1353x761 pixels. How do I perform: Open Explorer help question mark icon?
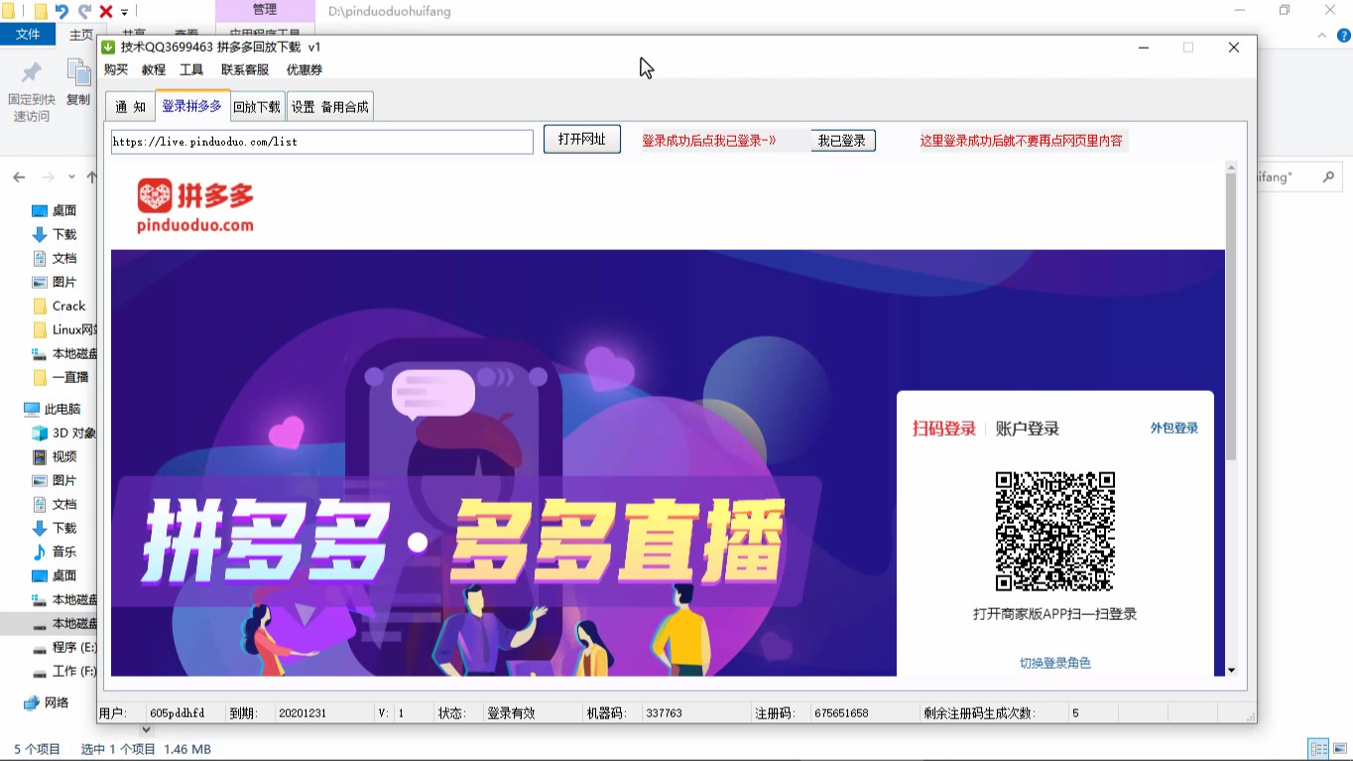[x=1342, y=35]
